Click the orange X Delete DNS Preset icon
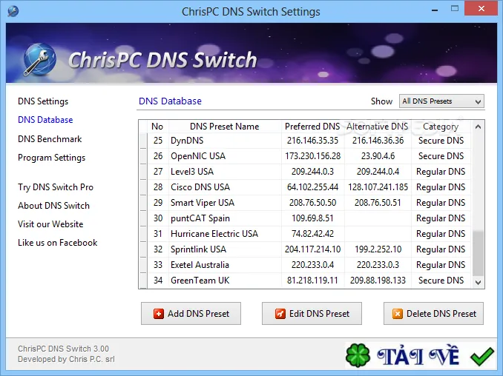The height and width of the screenshot is (376, 503). 397,314
